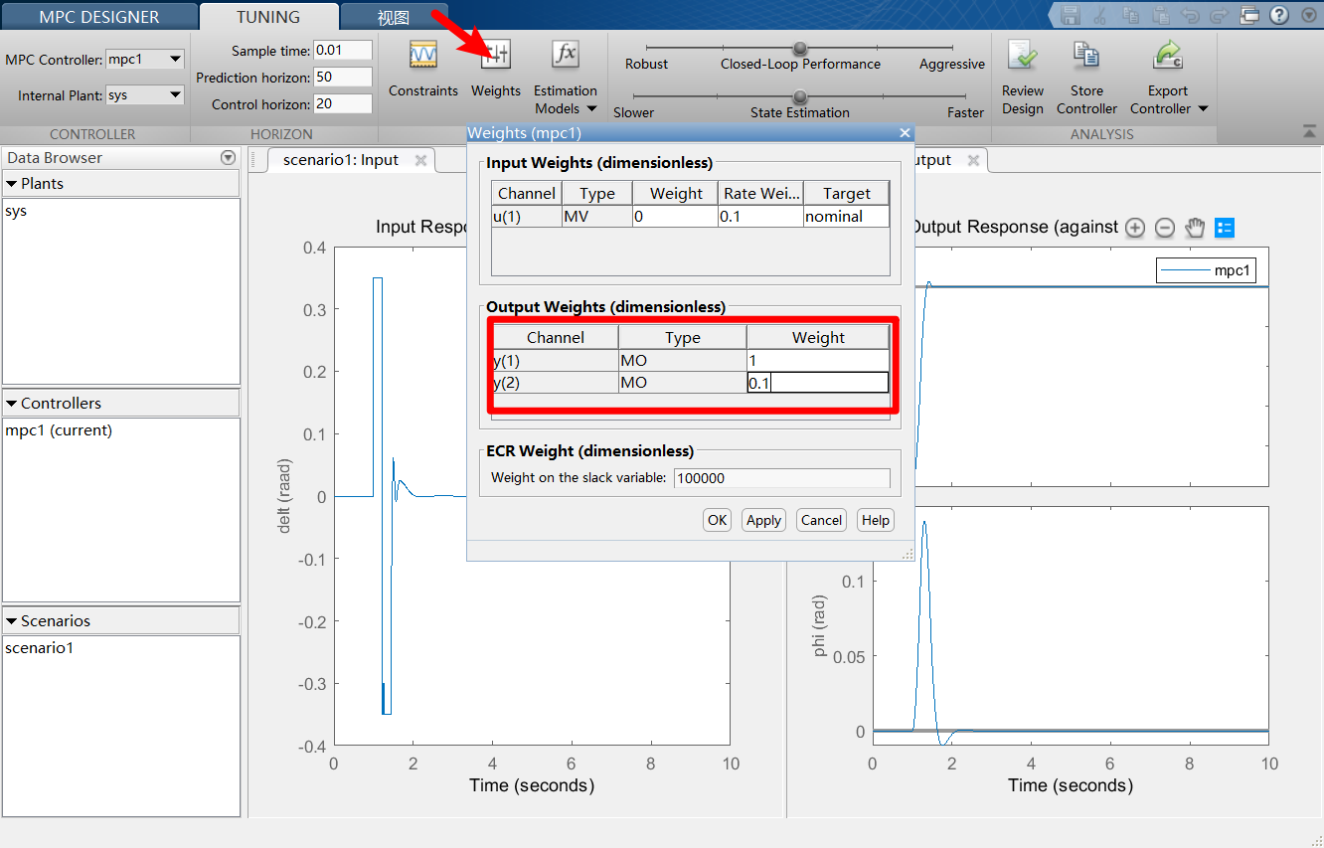Click the Export Controller icon
This screenshot has width=1324, height=848.
pyautogui.click(x=1169, y=55)
